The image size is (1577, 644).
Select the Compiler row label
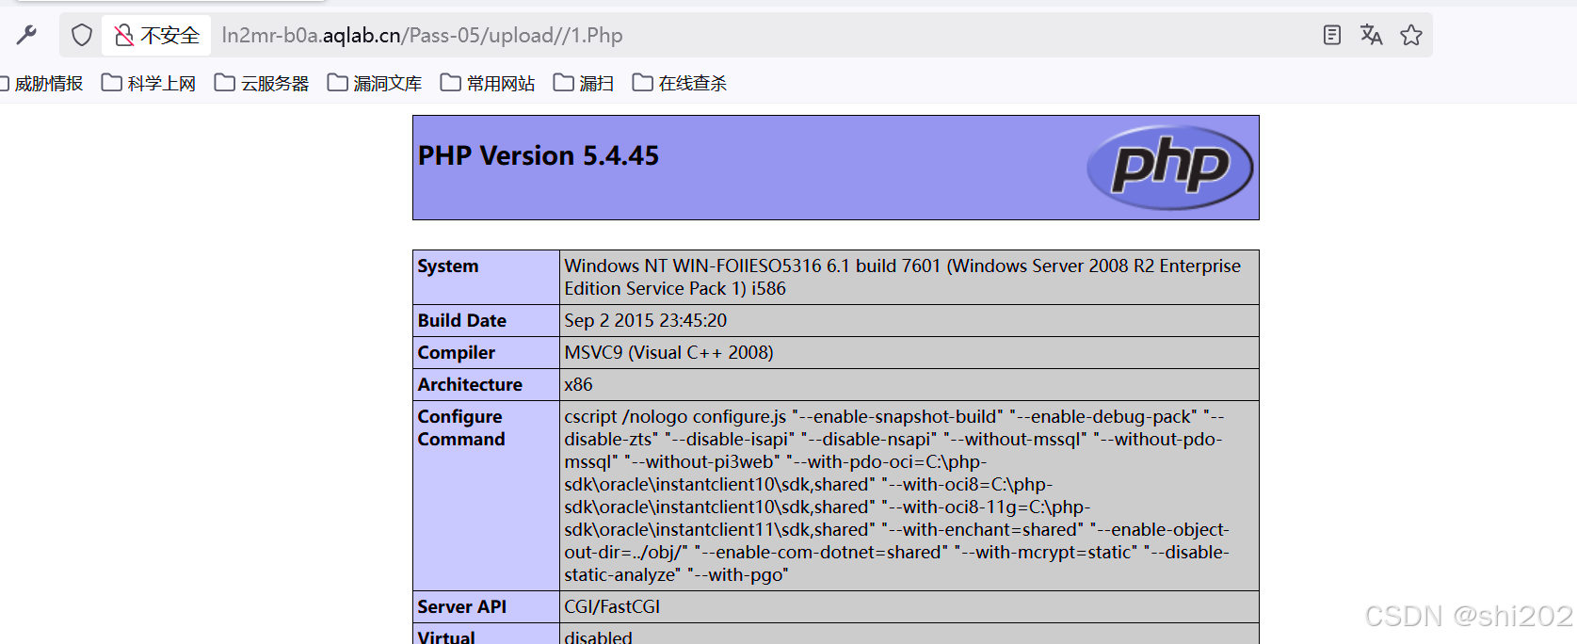457,353
